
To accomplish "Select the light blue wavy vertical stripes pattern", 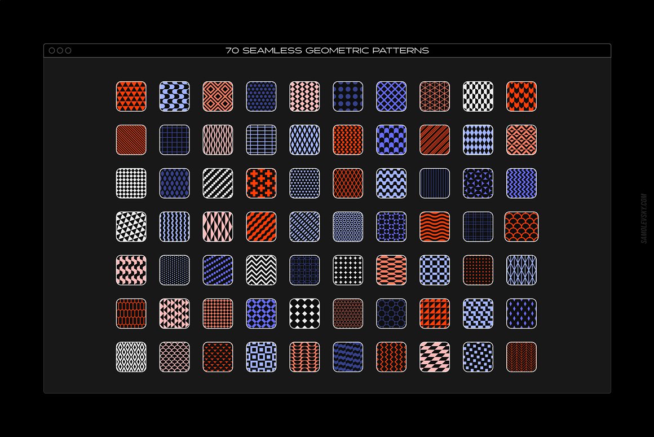I will [174, 227].
